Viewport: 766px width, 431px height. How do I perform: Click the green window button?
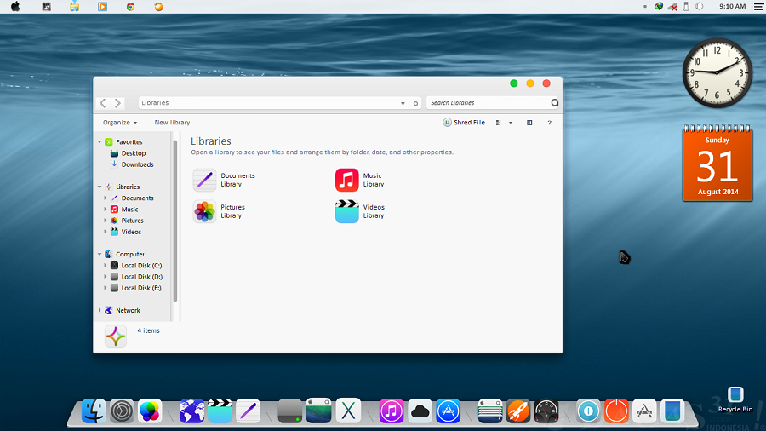pos(514,83)
